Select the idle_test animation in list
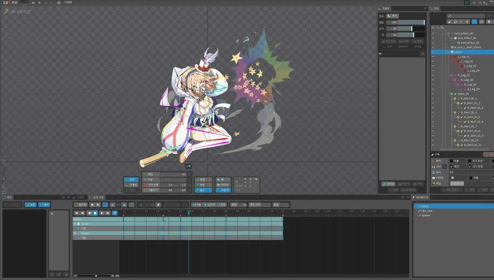Viewport: 494px width, 280px height. tap(430, 211)
